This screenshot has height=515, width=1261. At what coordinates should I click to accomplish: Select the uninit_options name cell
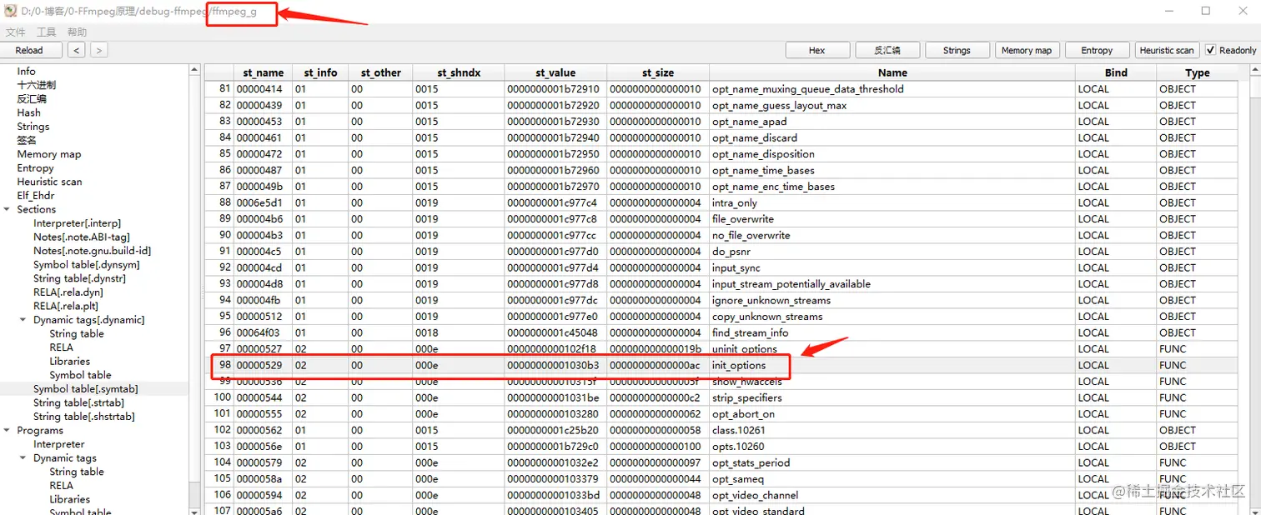892,349
